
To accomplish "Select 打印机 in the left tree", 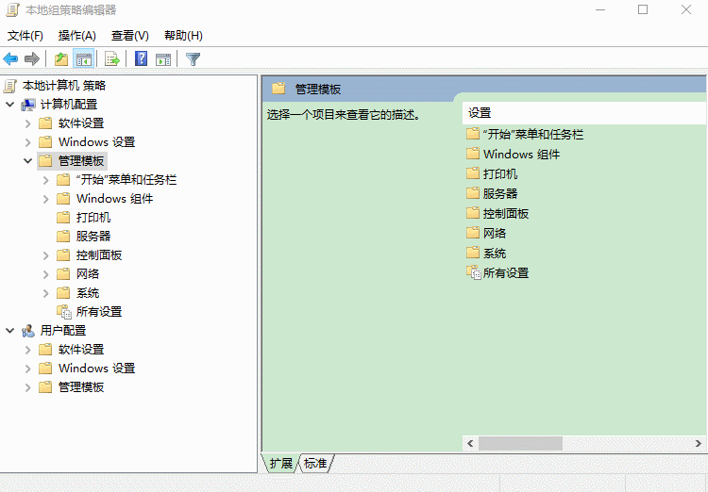I will [93, 218].
